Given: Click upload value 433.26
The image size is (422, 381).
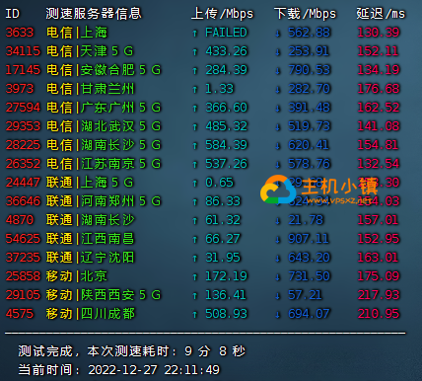Looking at the screenshot, I should pyautogui.click(x=226, y=51).
